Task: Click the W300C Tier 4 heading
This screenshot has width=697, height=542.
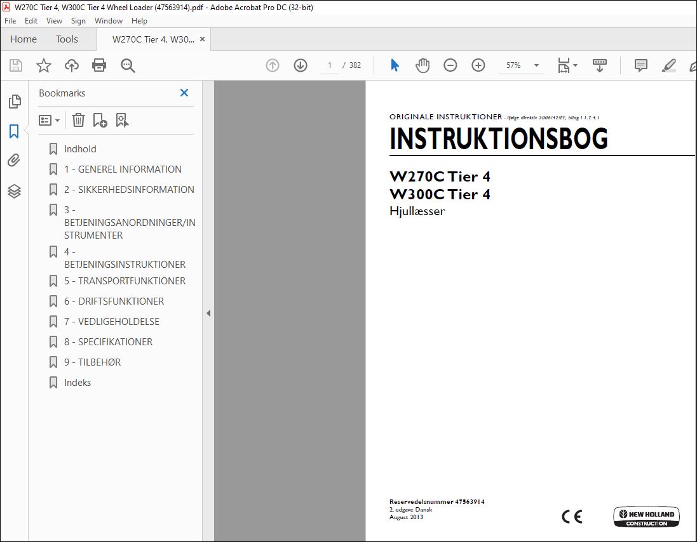Action: point(440,194)
